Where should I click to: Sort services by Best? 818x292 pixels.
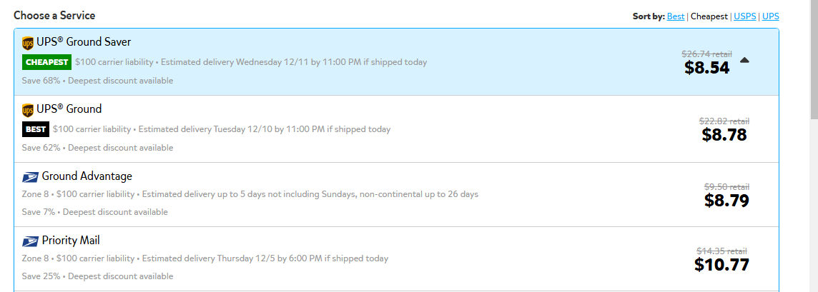tap(676, 16)
